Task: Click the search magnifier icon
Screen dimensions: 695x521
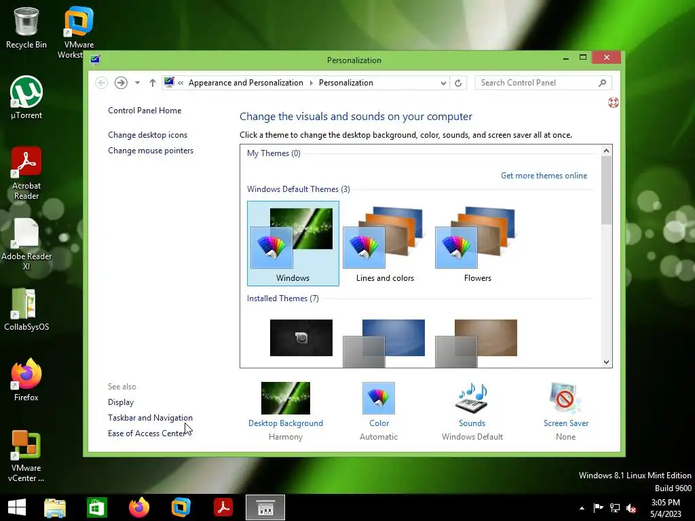Action: coord(603,83)
